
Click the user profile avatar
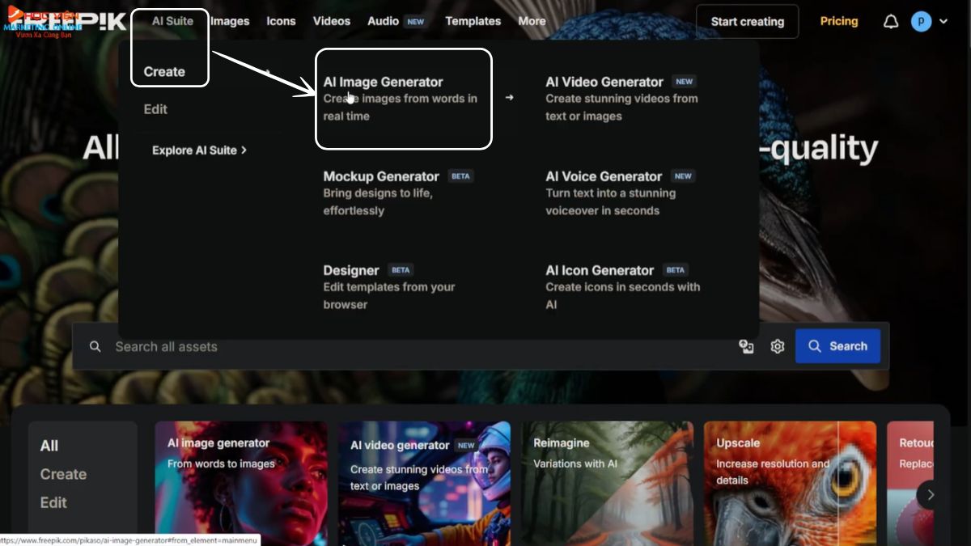(921, 22)
